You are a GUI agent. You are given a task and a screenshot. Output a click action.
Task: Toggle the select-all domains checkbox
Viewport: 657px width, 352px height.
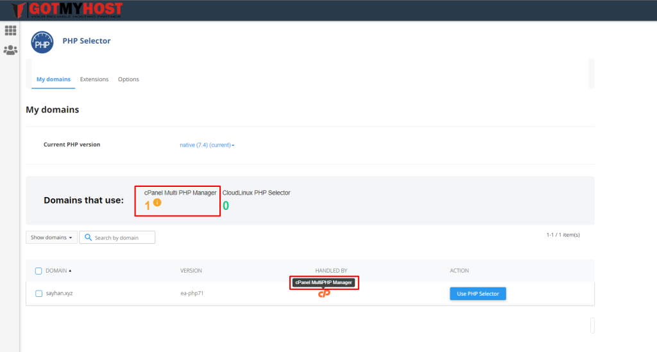(38, 271)
